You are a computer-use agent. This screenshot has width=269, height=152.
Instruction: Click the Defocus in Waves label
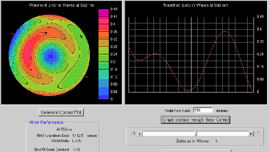[193, 141]
